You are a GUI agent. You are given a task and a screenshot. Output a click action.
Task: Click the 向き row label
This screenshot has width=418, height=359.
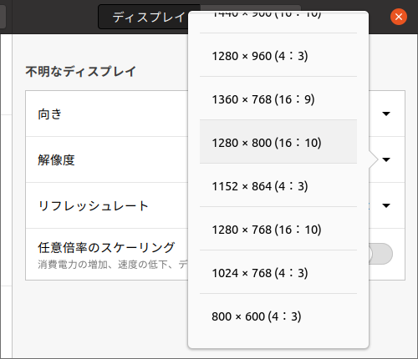[x=49, y=114]
